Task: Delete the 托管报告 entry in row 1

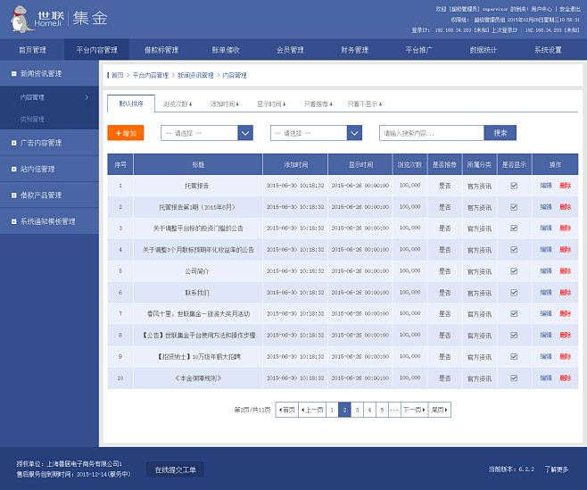Action: (565, 186)
